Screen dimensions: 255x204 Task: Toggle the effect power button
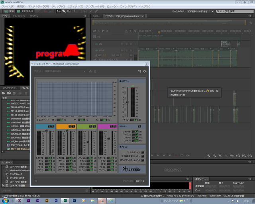click(x=35, y=181)
